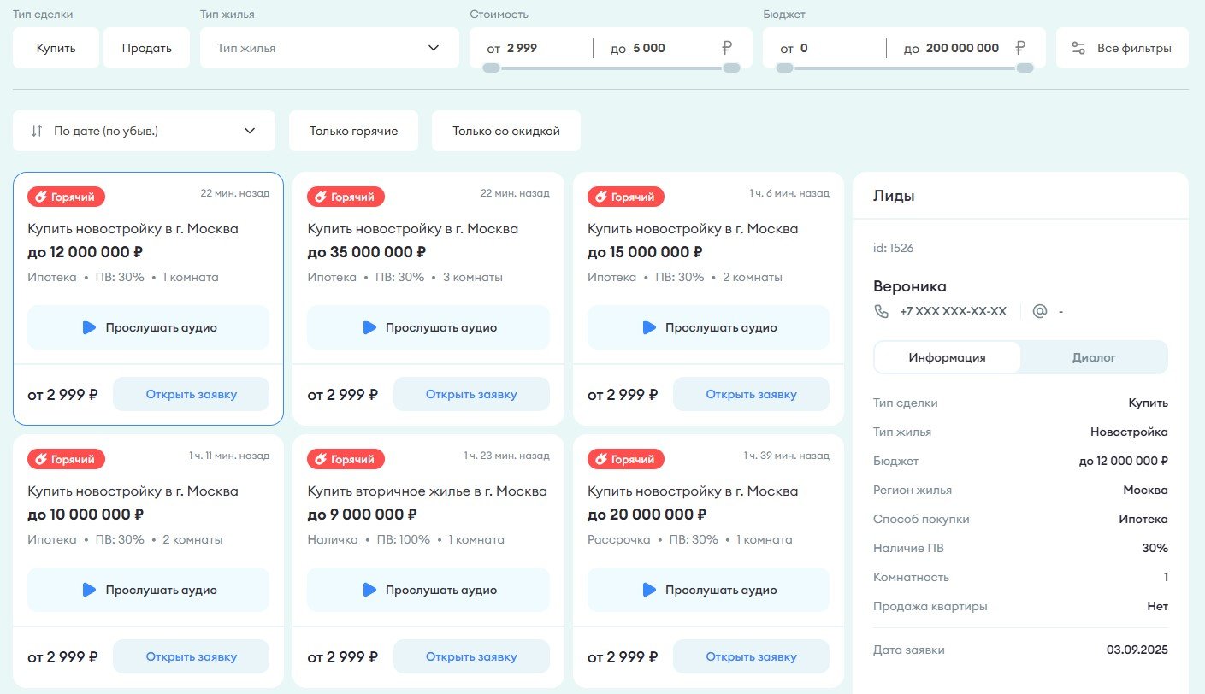Click the lead name Вероника
1205x694 pixels.
(910, 286)
